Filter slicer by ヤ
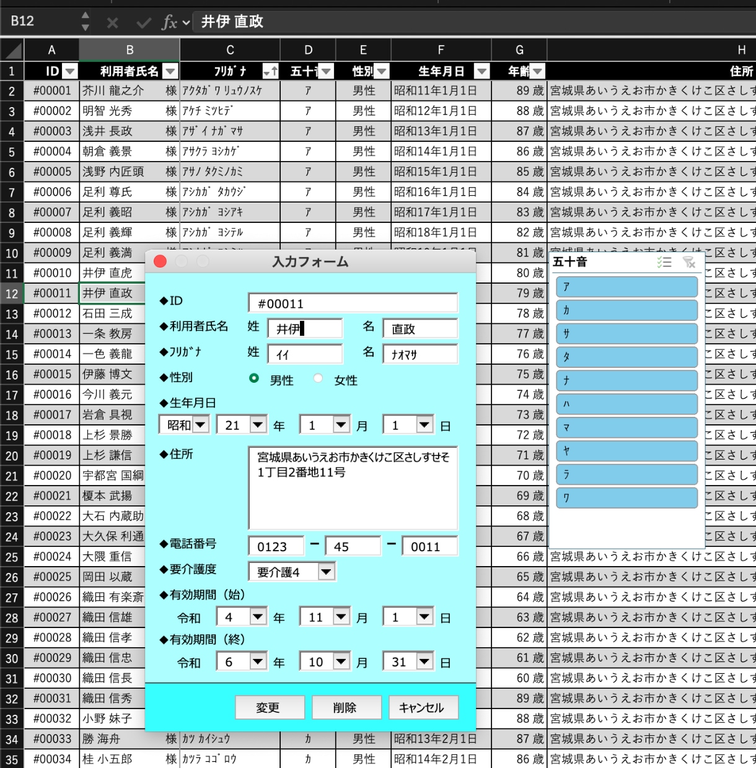Image resolution: width=756 pixels, height=768 pixels. click(x=626, y=451)
